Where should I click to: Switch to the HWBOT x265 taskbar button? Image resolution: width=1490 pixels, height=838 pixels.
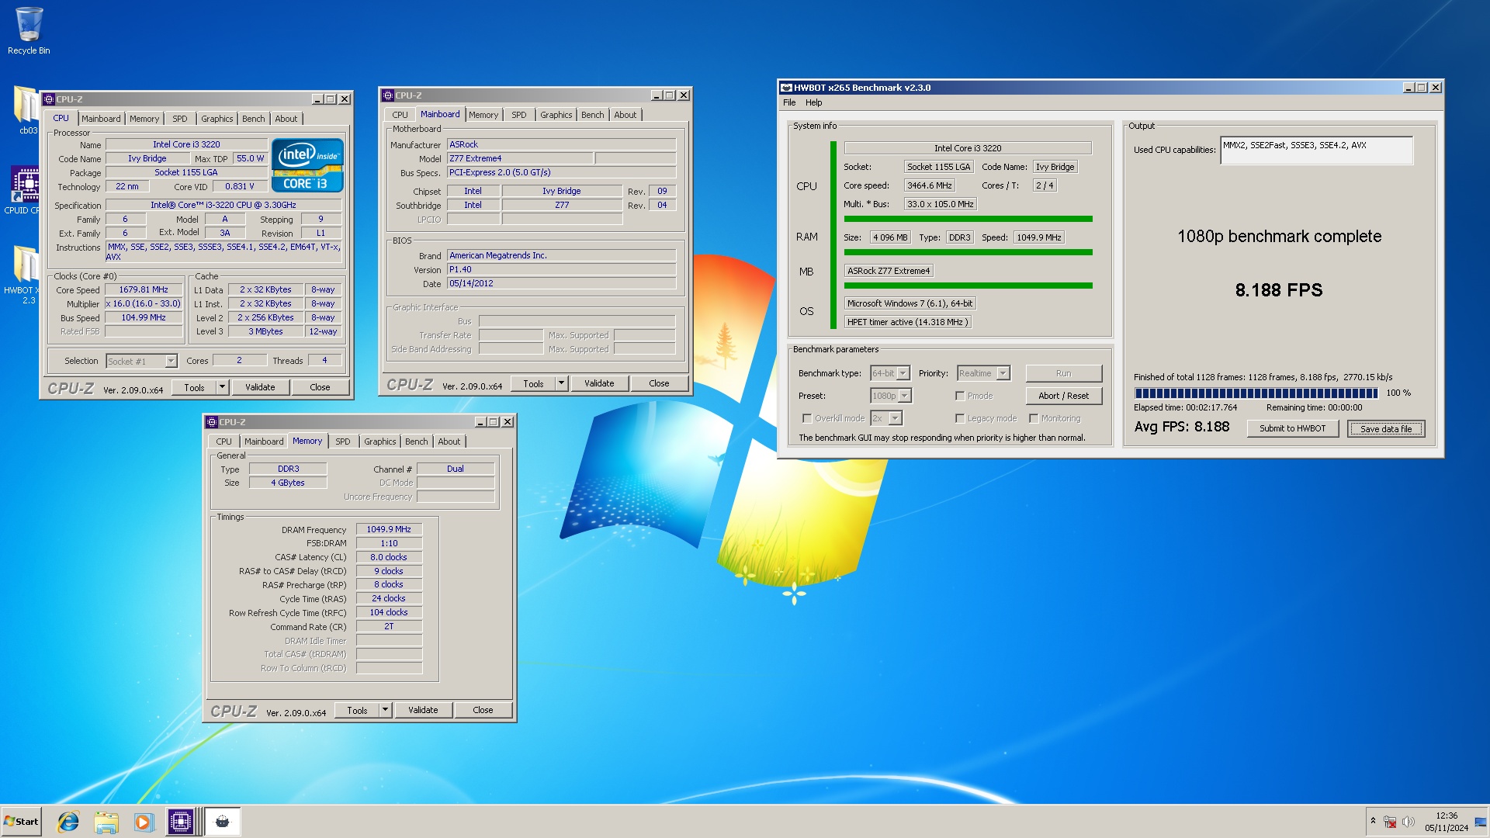[223, 822]
